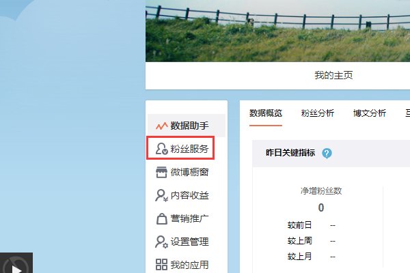
Task: Open 微博橱窗 menu item
Action: (x=187, y=172)
